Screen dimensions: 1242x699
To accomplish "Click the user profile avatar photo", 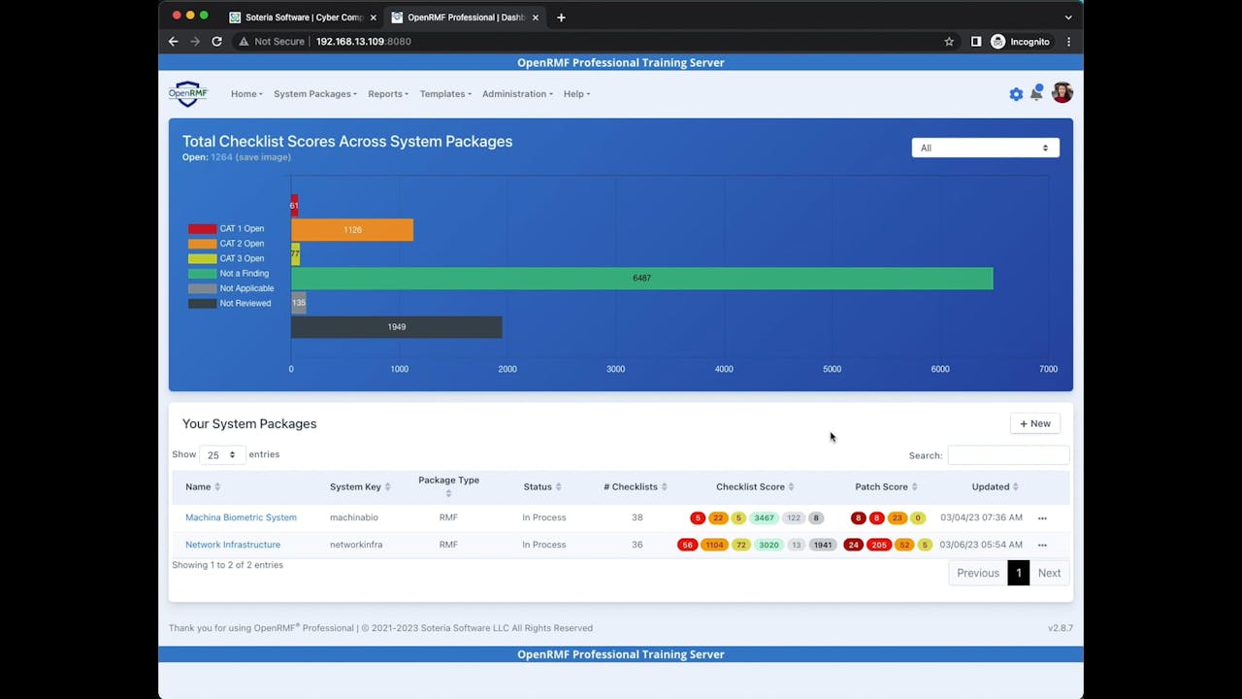I will pos(1062,92).
